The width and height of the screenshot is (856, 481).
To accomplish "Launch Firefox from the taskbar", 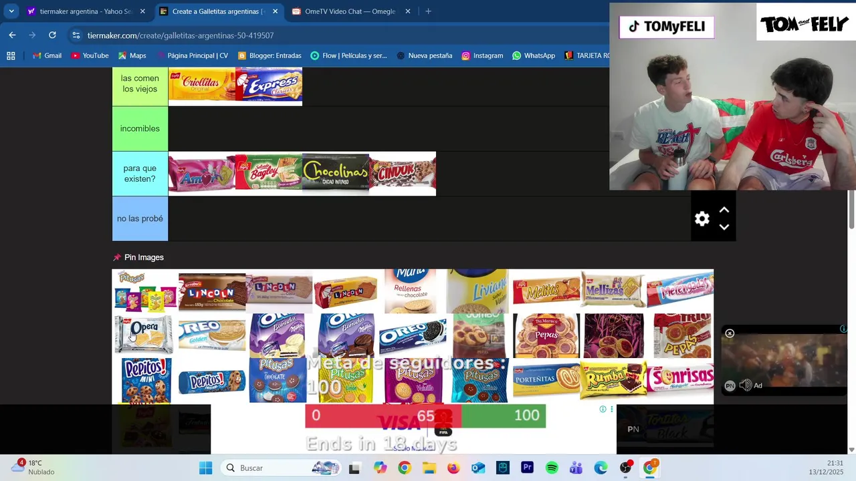I will [x=453, y=468].
